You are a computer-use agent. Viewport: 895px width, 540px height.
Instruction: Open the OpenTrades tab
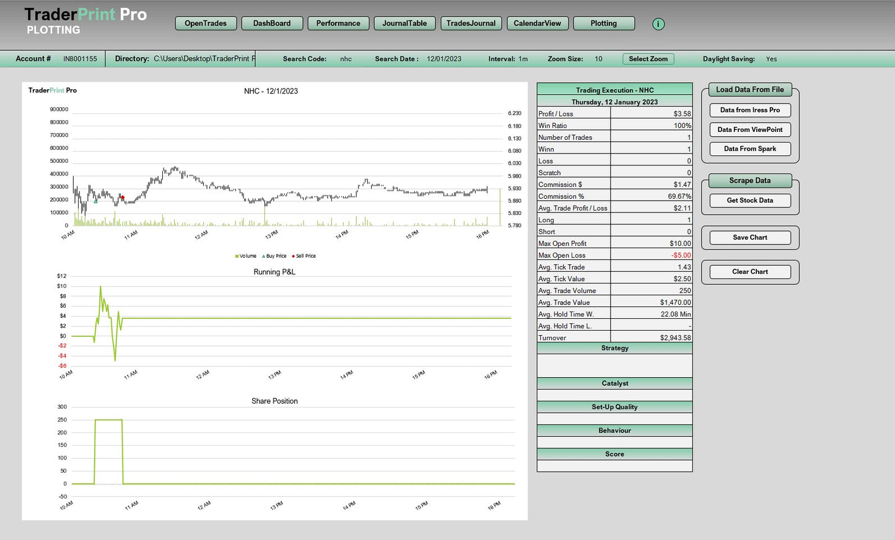(x=206, y=24)
